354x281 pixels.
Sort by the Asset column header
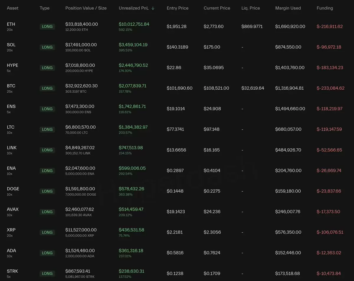(13, 8)
